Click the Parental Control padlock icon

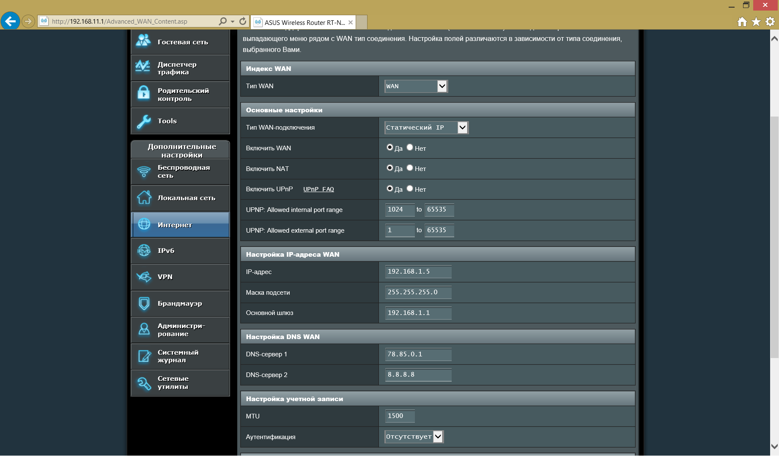click(143, 93)
